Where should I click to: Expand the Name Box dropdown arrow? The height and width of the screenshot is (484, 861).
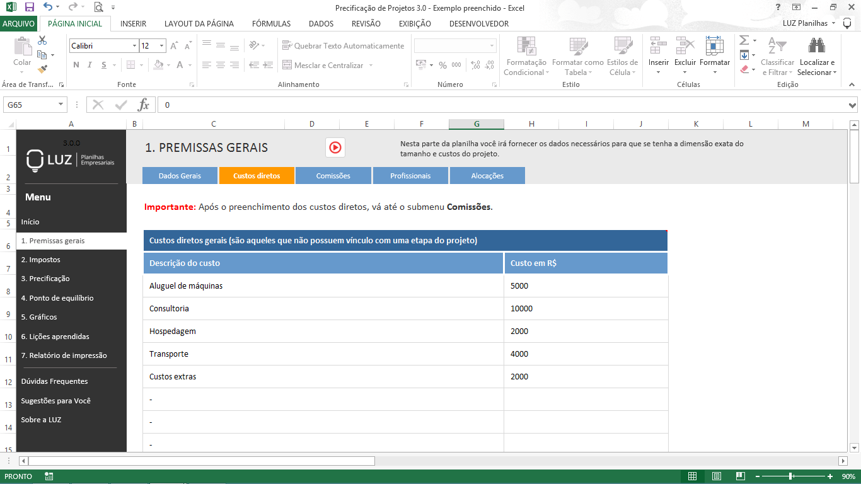point(61,105)
